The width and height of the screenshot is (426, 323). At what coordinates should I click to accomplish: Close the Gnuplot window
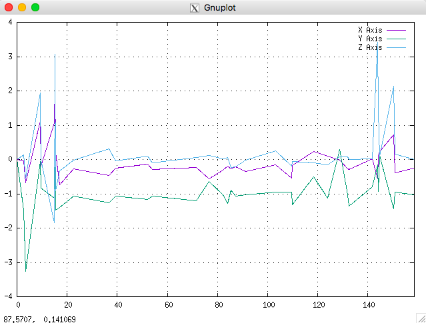point(9,7)
